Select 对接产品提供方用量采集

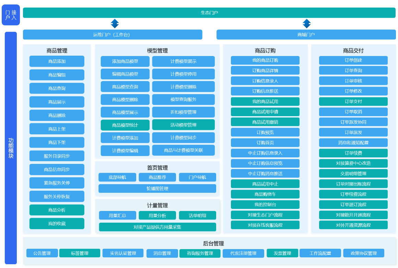(157, 227)
